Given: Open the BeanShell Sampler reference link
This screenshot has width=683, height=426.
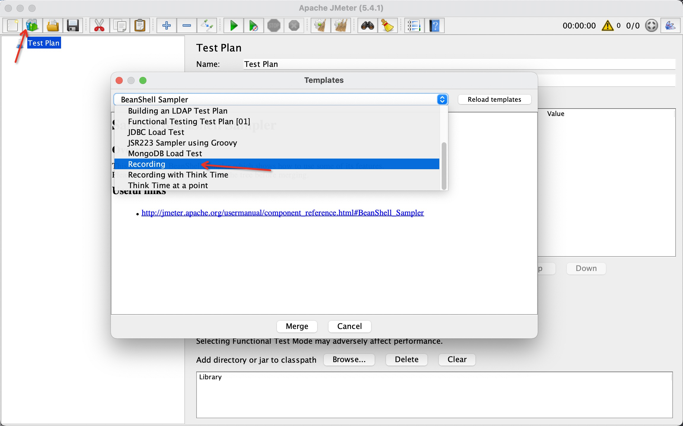Looking at the screenshot, I should pyautogui.click(x=283, y=213).
